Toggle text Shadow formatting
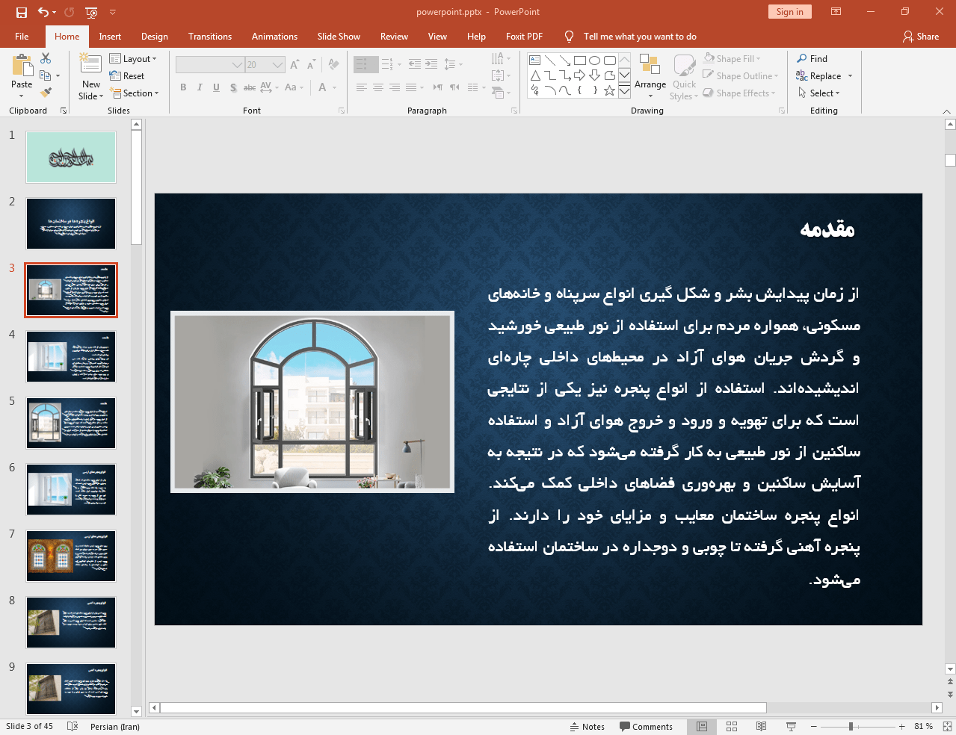The image size is (956, 735). [x=233, y=87]
